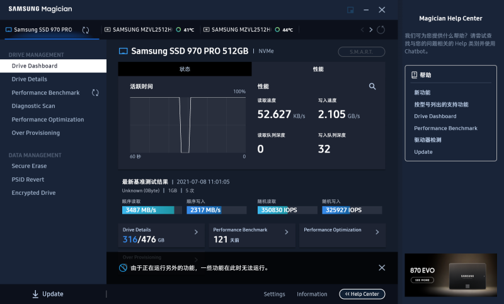Click the 350830 IOPS random read bar
This screenshot has height=304, width=504.
[x=287, y=210]
